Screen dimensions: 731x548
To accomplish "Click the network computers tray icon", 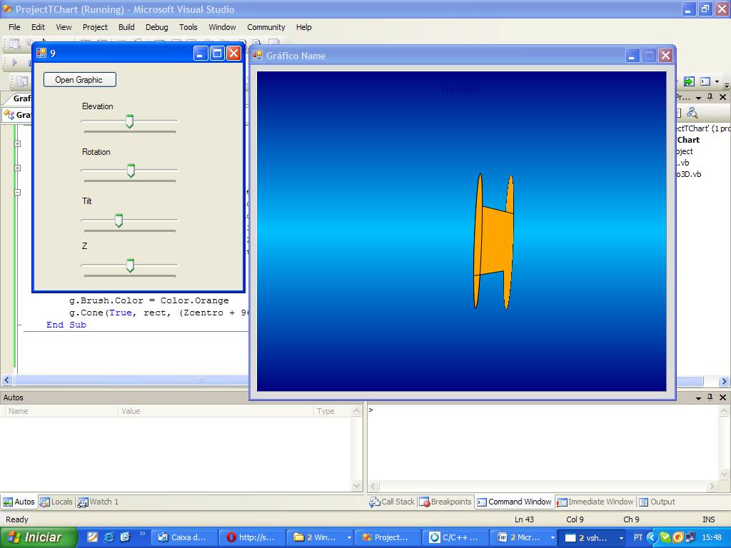I will click(x=690, y=537).
